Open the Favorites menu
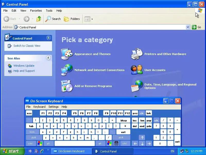This screenshot has width=206, height=155. coord(36,11)
